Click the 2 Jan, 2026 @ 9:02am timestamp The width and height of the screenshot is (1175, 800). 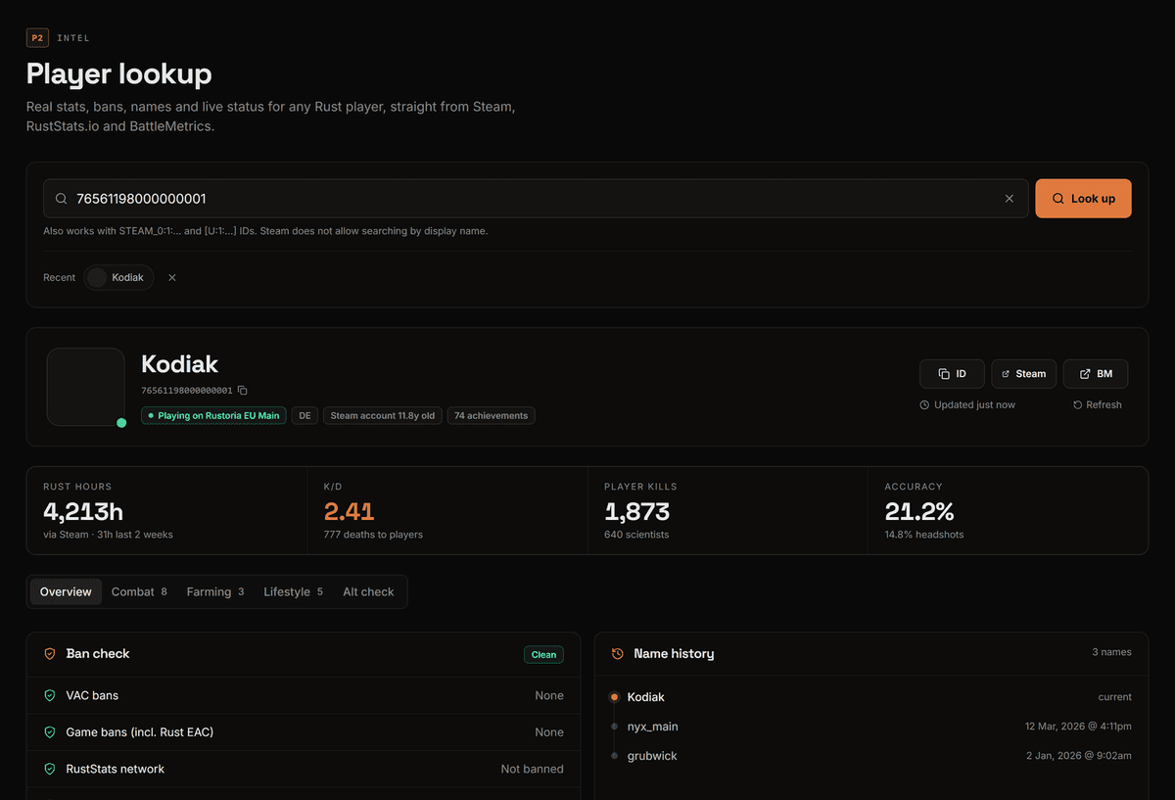(x=1079, y=756)
